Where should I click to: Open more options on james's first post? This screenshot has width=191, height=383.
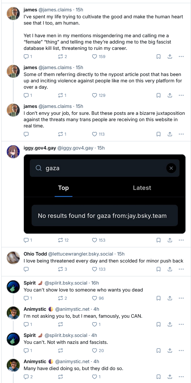(x=181, y=57)
